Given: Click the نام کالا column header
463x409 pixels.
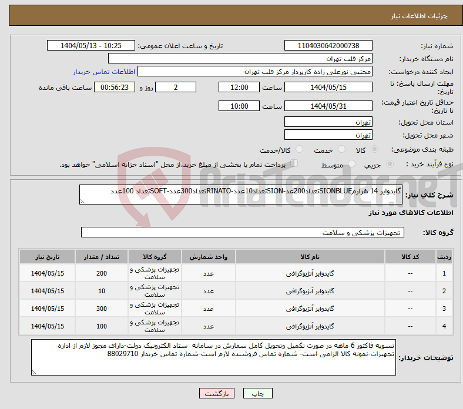Looking at the screenshot, I should 310,257.
